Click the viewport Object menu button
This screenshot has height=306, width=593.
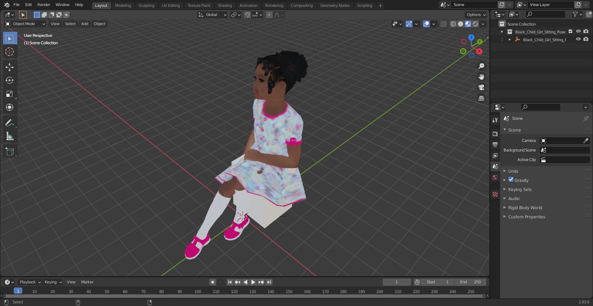pos(99,24)
